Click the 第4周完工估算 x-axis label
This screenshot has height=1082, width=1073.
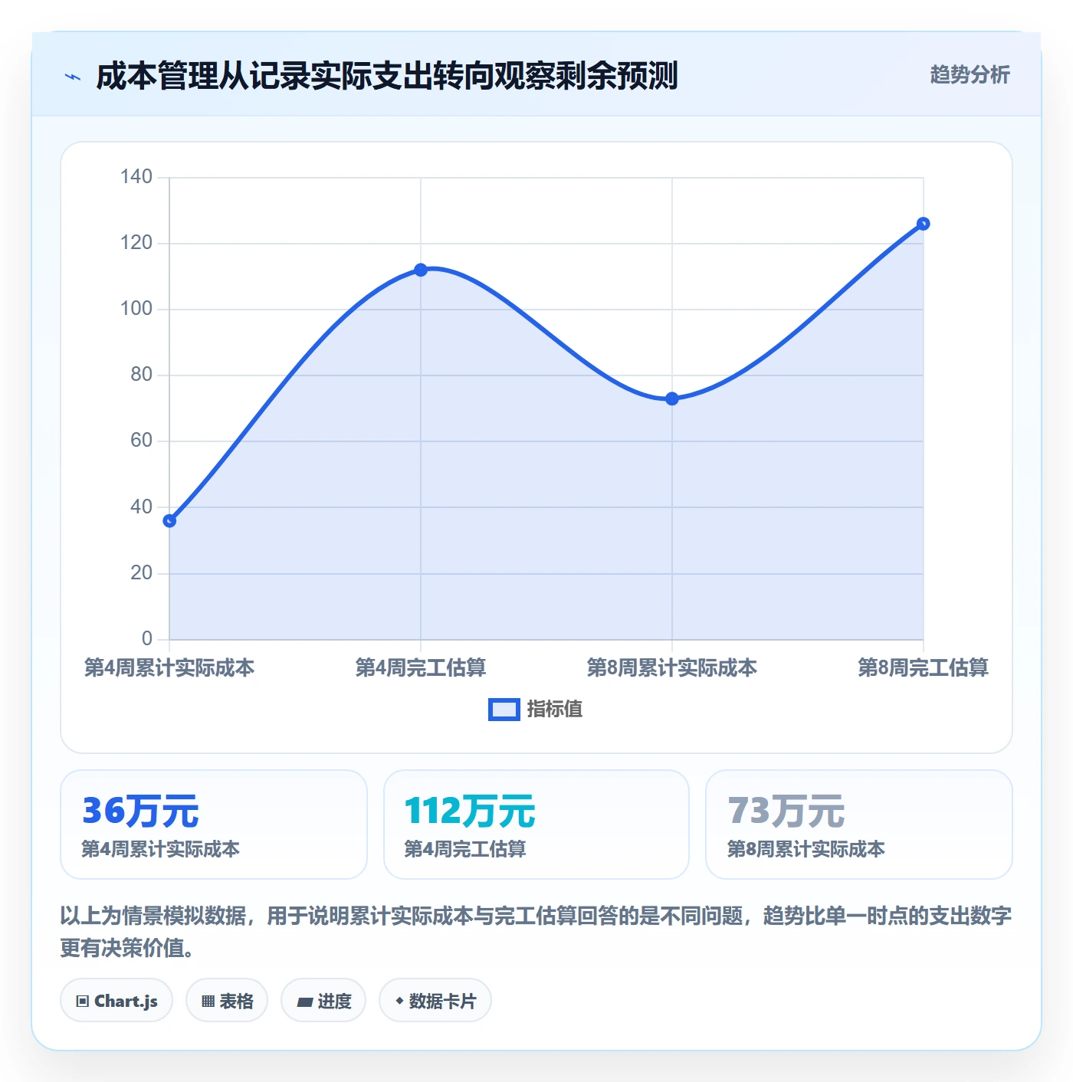click(x=421, y=667)
